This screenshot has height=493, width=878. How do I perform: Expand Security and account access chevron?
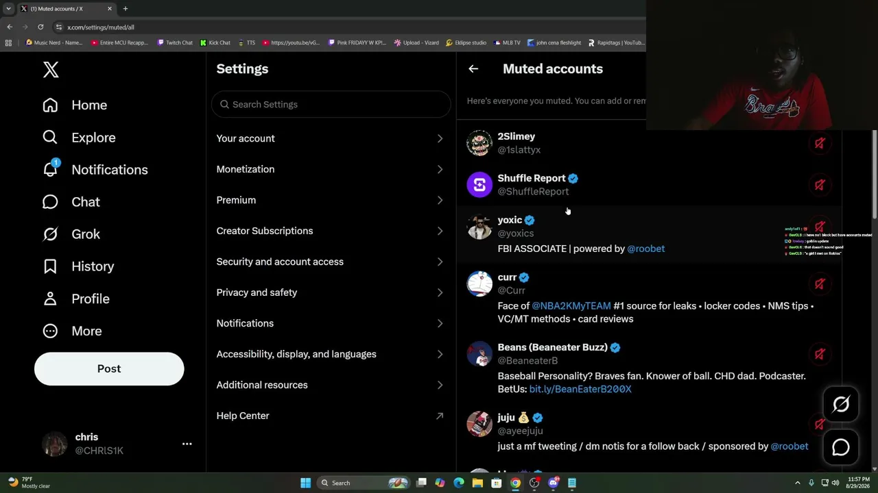click(x=440, y=262)
